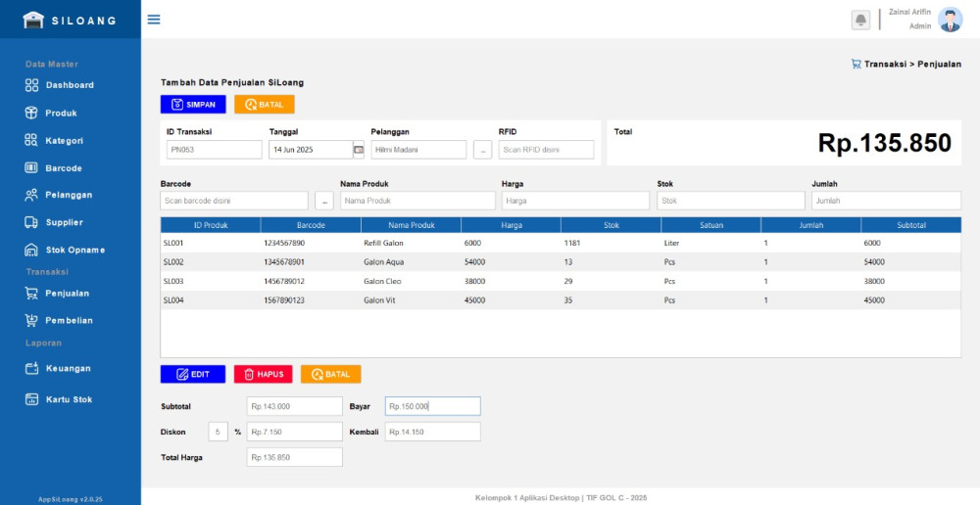
Task: Click the Dashboard icon in sidebar
Action: pos(31,85)
